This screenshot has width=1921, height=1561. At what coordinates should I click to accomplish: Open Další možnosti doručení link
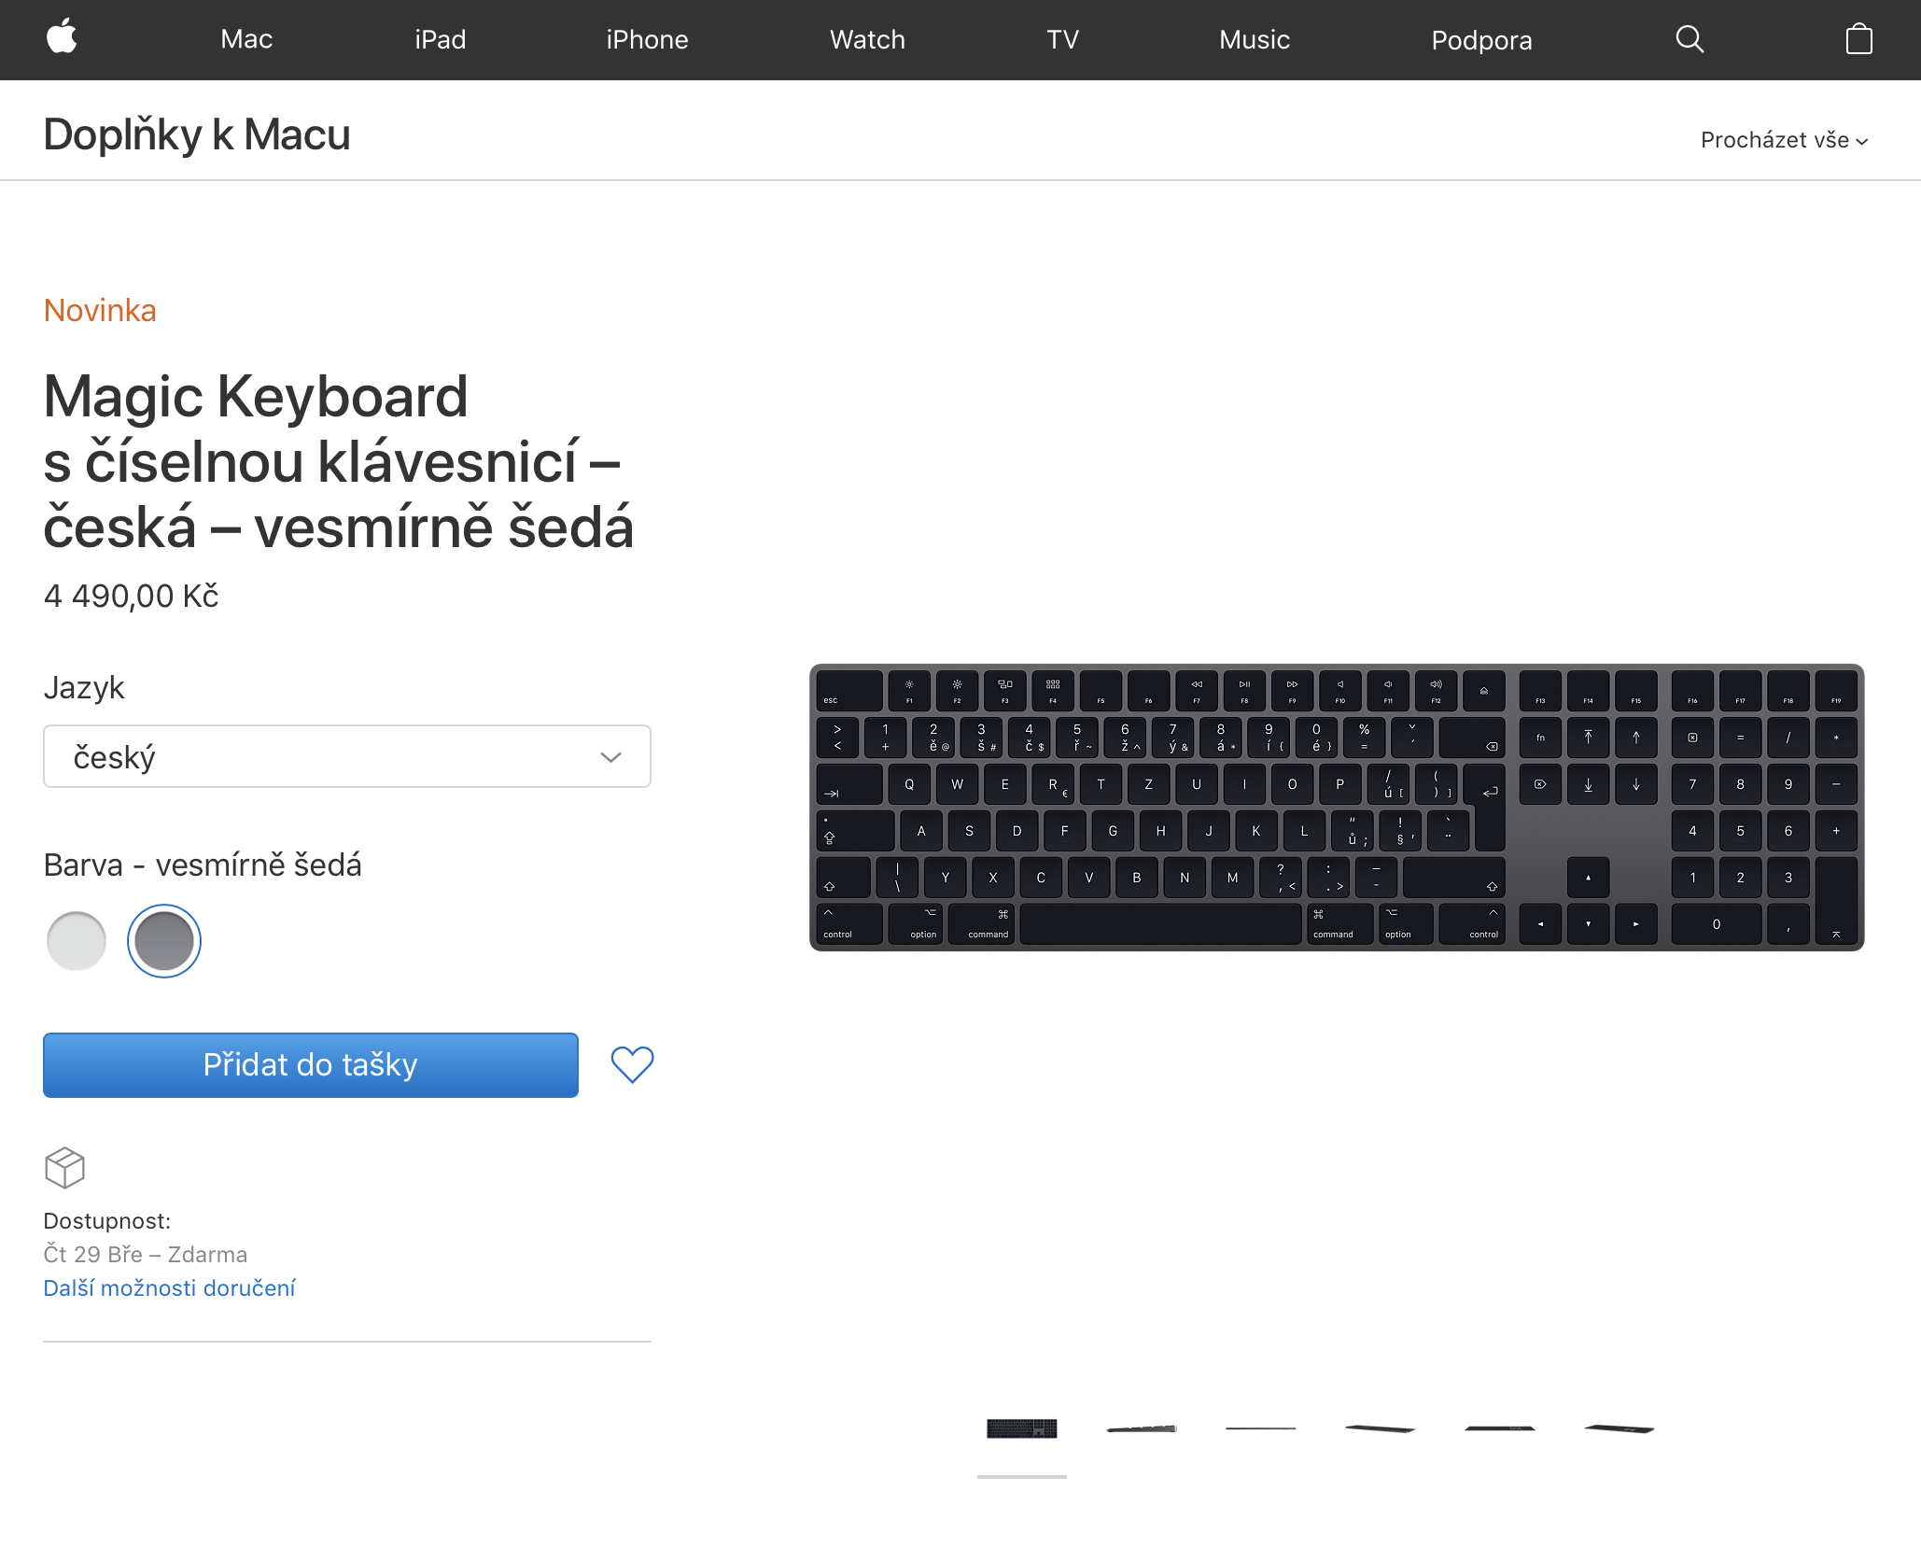coord(169,1287)
